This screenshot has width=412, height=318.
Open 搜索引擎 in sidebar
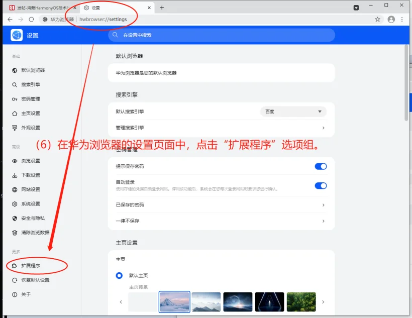[26, 84]
